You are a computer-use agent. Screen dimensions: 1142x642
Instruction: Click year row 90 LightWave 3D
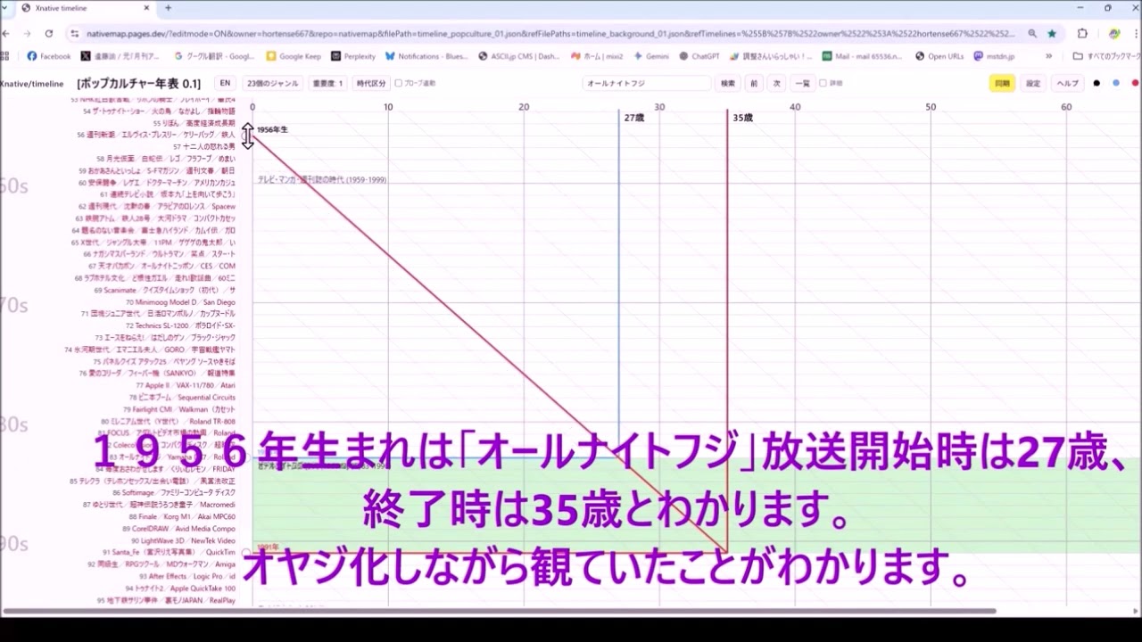coord(184,540)
